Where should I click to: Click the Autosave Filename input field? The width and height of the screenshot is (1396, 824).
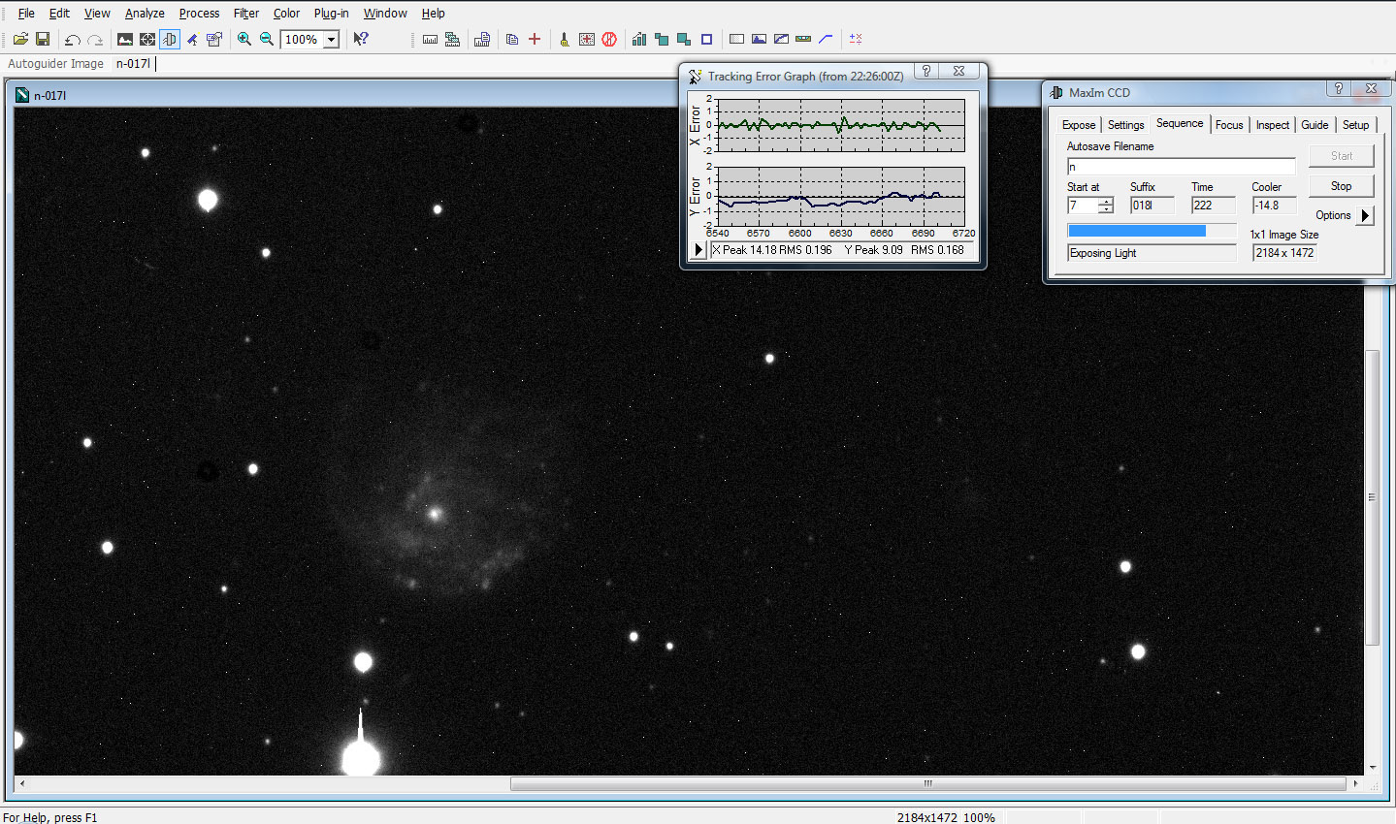[x=1181, y=167]
